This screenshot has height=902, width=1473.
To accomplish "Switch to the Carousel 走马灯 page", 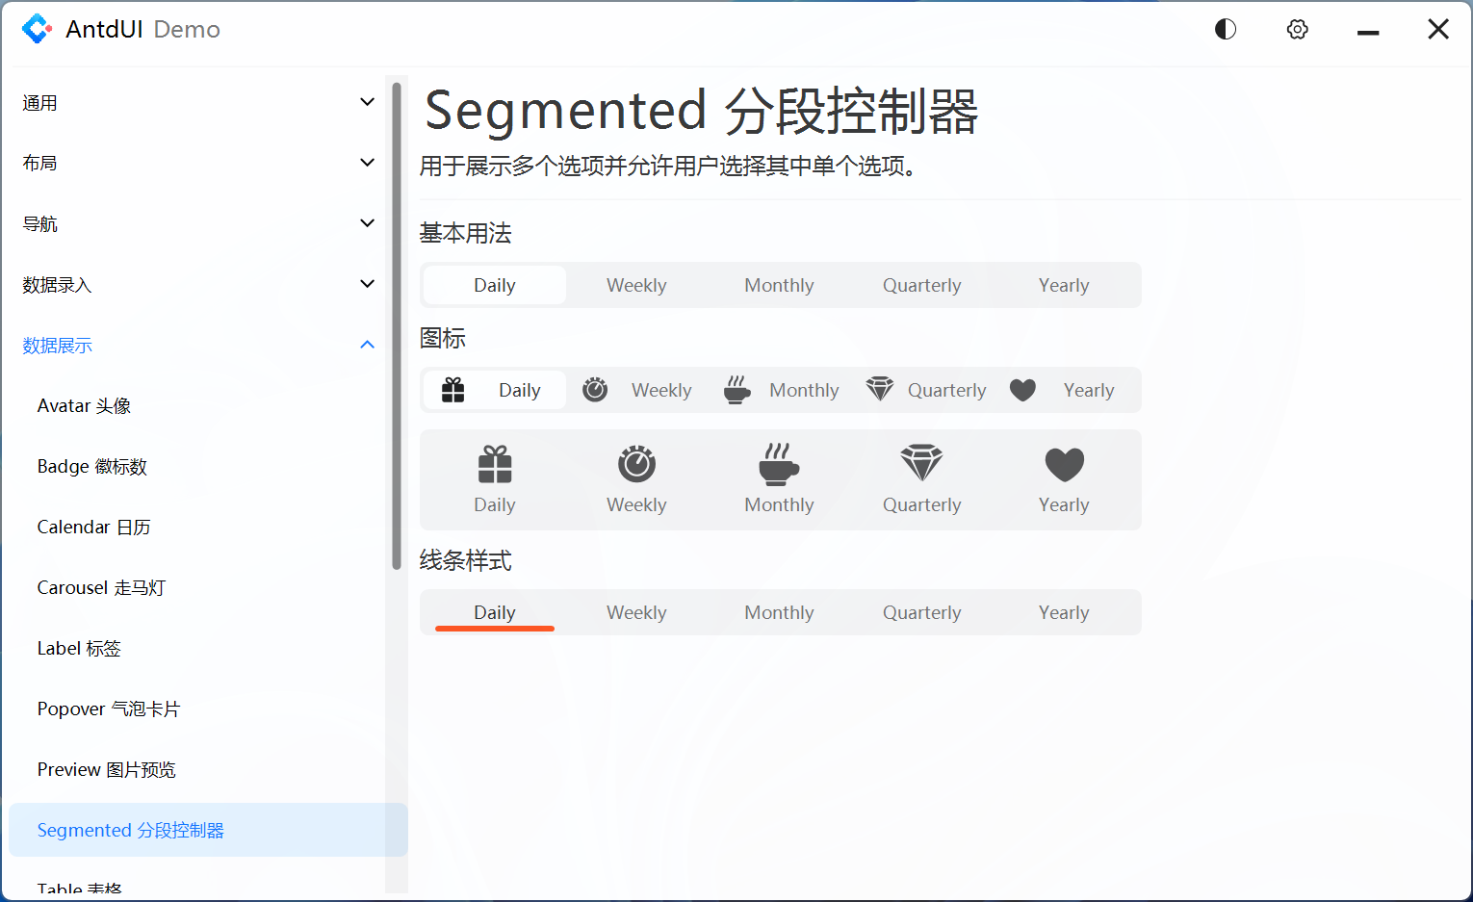I will click(101, 587).
